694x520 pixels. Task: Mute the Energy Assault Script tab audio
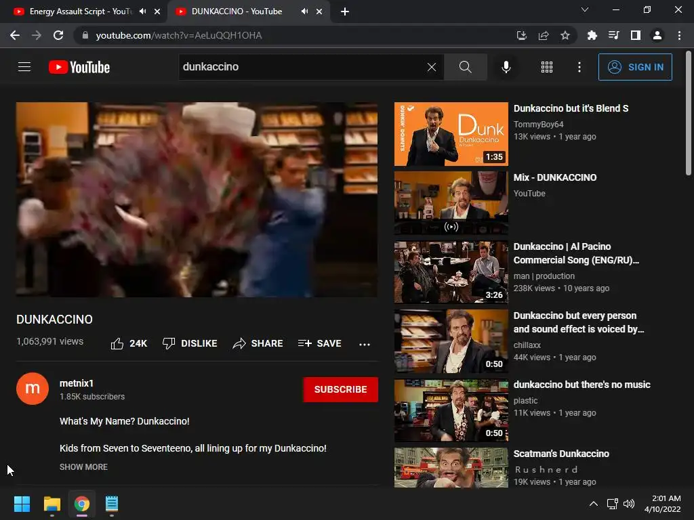pos(142,12)
